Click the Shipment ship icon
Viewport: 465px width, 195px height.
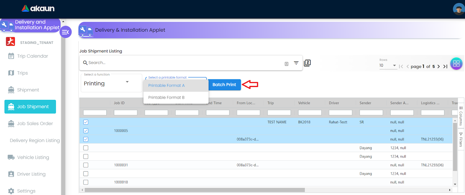click(11, 90)
